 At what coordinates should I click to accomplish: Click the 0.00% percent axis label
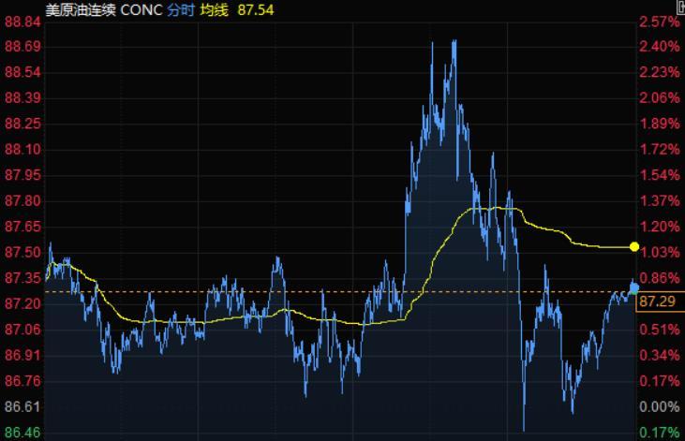click(658, 407)
